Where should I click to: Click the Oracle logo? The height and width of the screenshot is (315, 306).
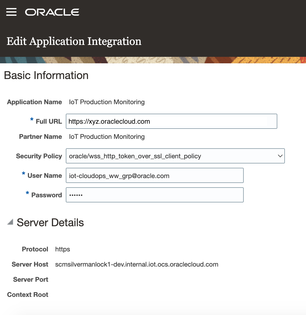point(52,12)
